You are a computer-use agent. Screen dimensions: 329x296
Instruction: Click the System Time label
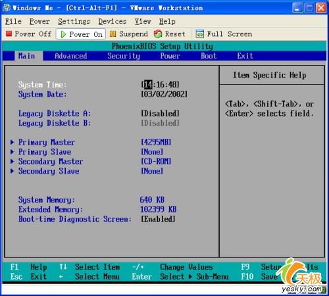42,84
